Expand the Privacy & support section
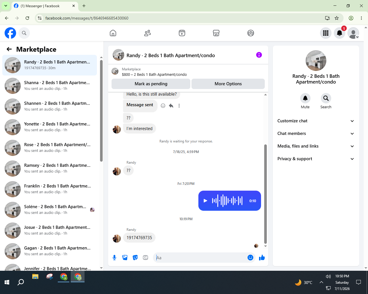 (x=316, y=159)
